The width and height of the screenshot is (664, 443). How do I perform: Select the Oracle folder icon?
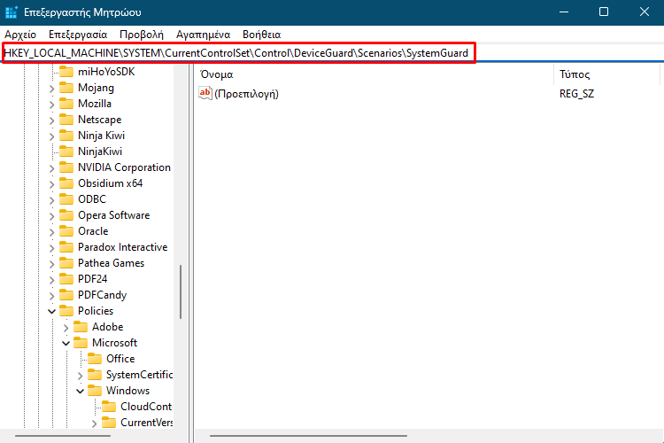[66, 231]
